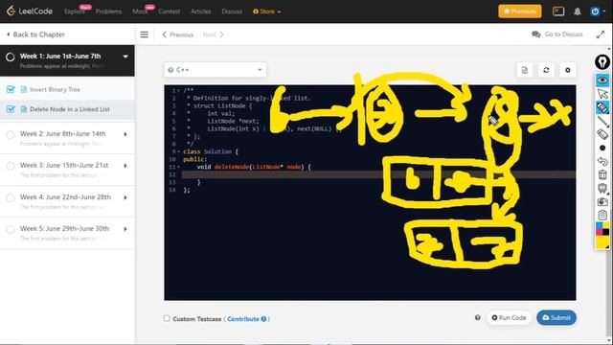The width and height of the screenshot is (613, 345).
Task: Select the Week 3 progress circle
Action: coord(11,167)
